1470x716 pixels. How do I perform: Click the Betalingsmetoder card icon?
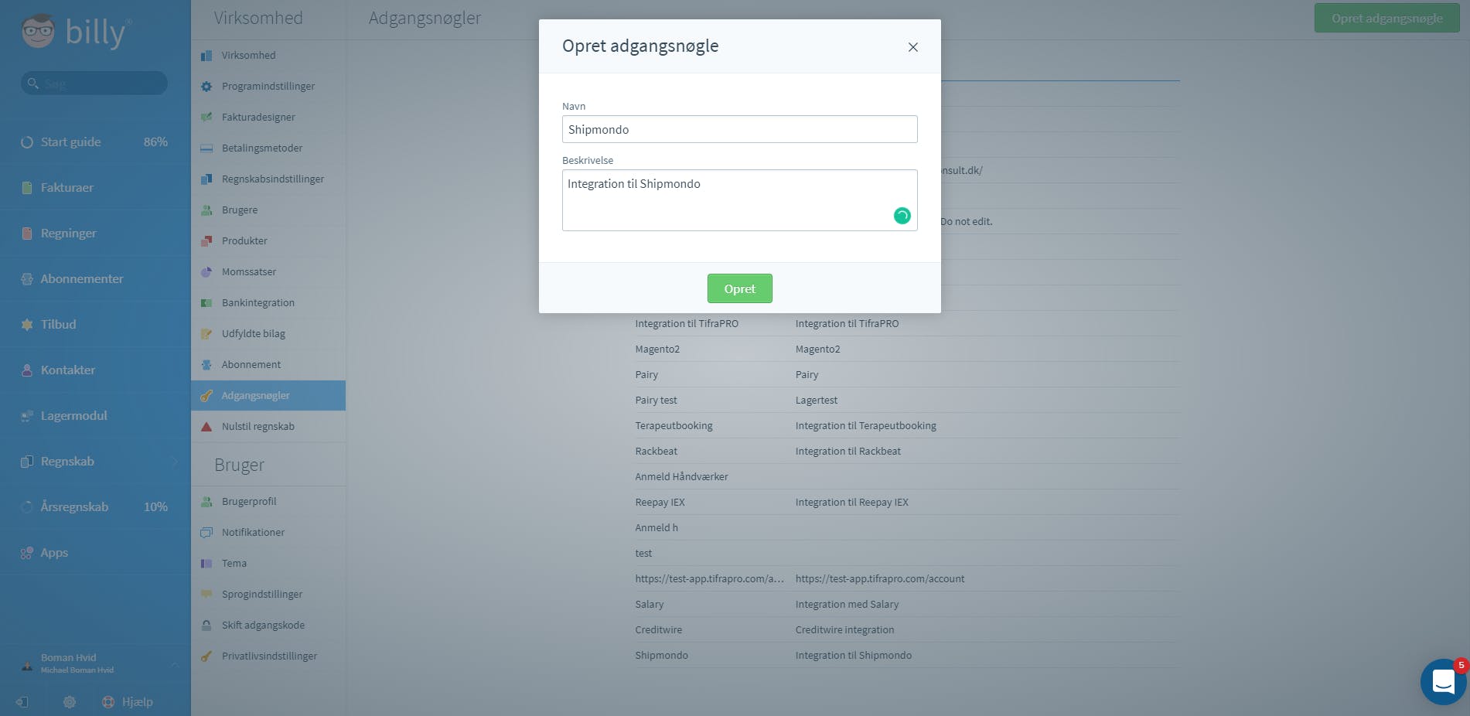[x=206, y=148]
